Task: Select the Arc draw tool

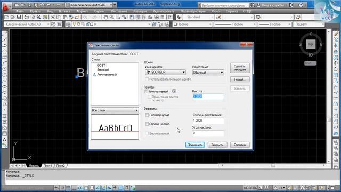Action: 5,63
